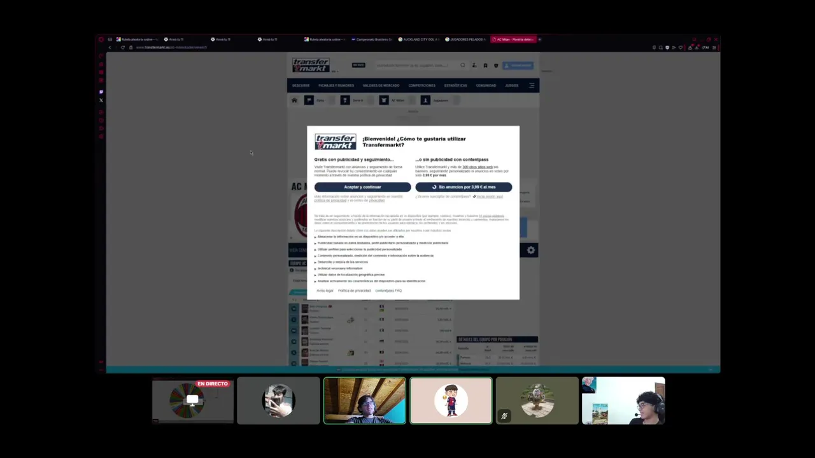Select the AC Milan browser tab
Image resolution: width=815 pixels, height=458 pixels.
[513, 39]
